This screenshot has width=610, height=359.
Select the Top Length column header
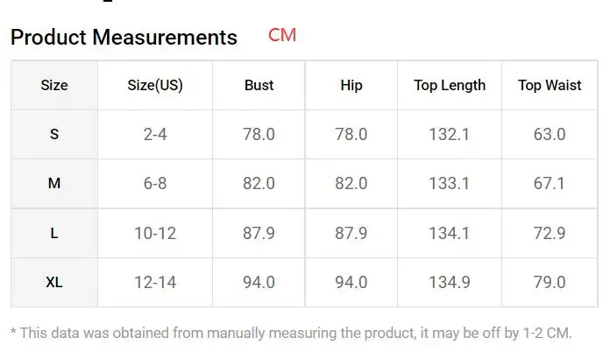click(450, 85)
